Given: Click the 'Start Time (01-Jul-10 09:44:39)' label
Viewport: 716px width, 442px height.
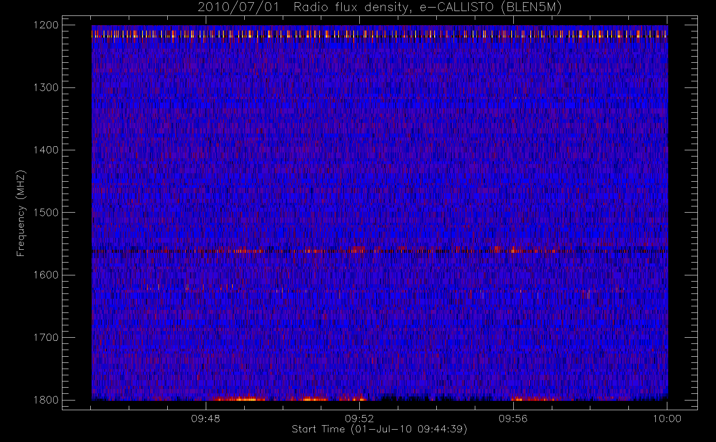Looking at the screenshot, I should (x=380, y=429).
